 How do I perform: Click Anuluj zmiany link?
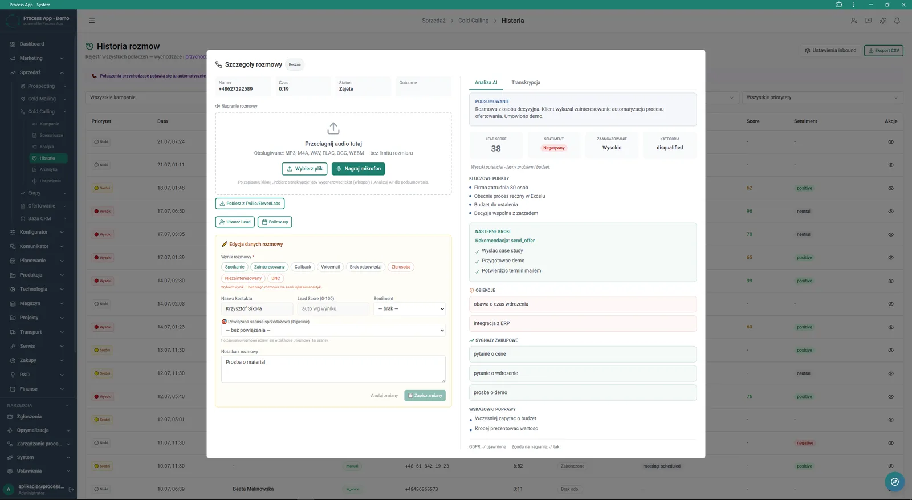point(384,396)
